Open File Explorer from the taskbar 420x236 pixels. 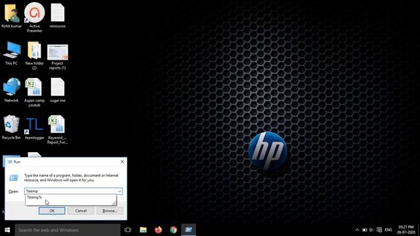143,230
